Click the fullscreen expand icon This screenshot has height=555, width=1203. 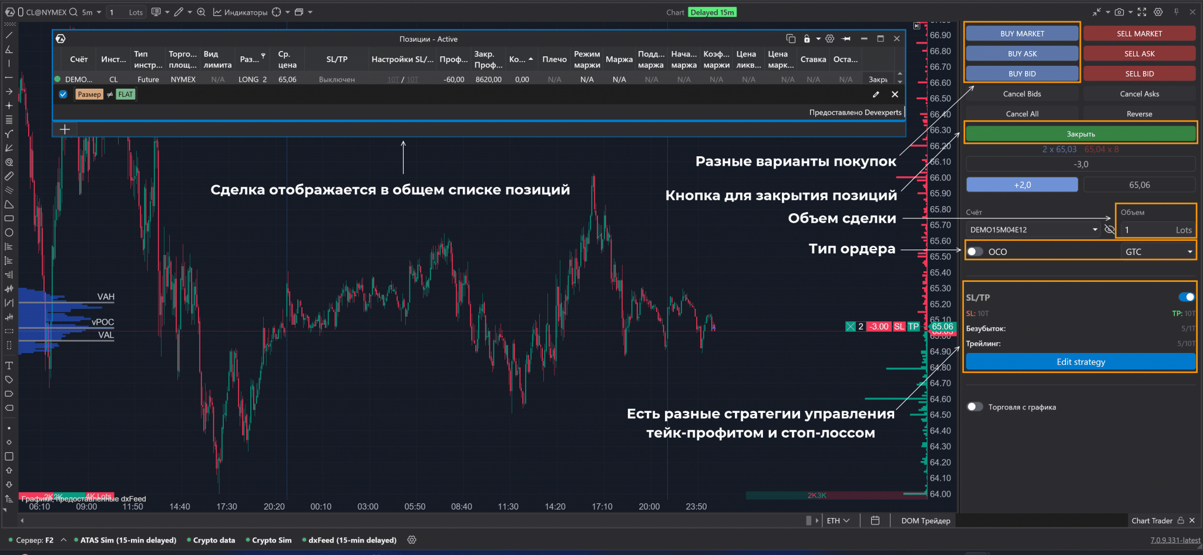coord(1141,12)
